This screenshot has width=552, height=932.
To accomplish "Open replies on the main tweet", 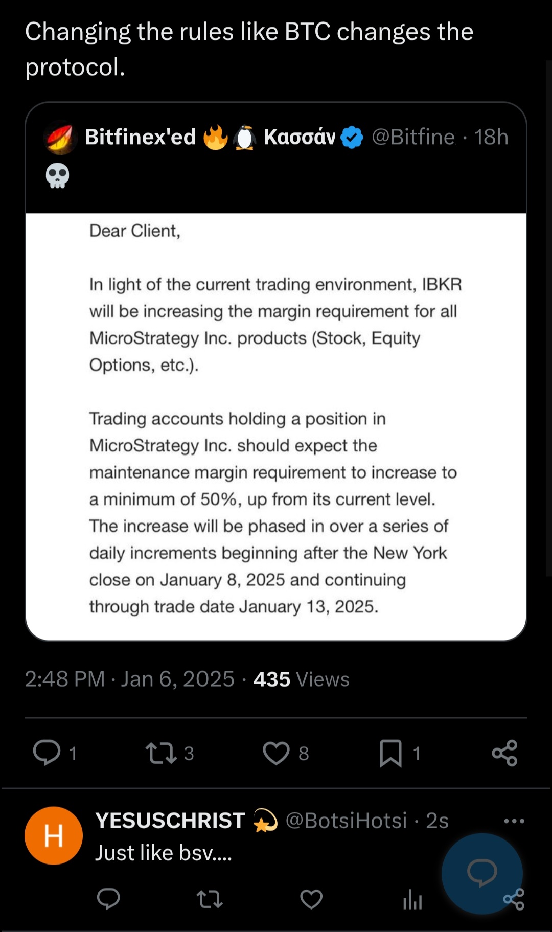I will [x=47, y=753].
